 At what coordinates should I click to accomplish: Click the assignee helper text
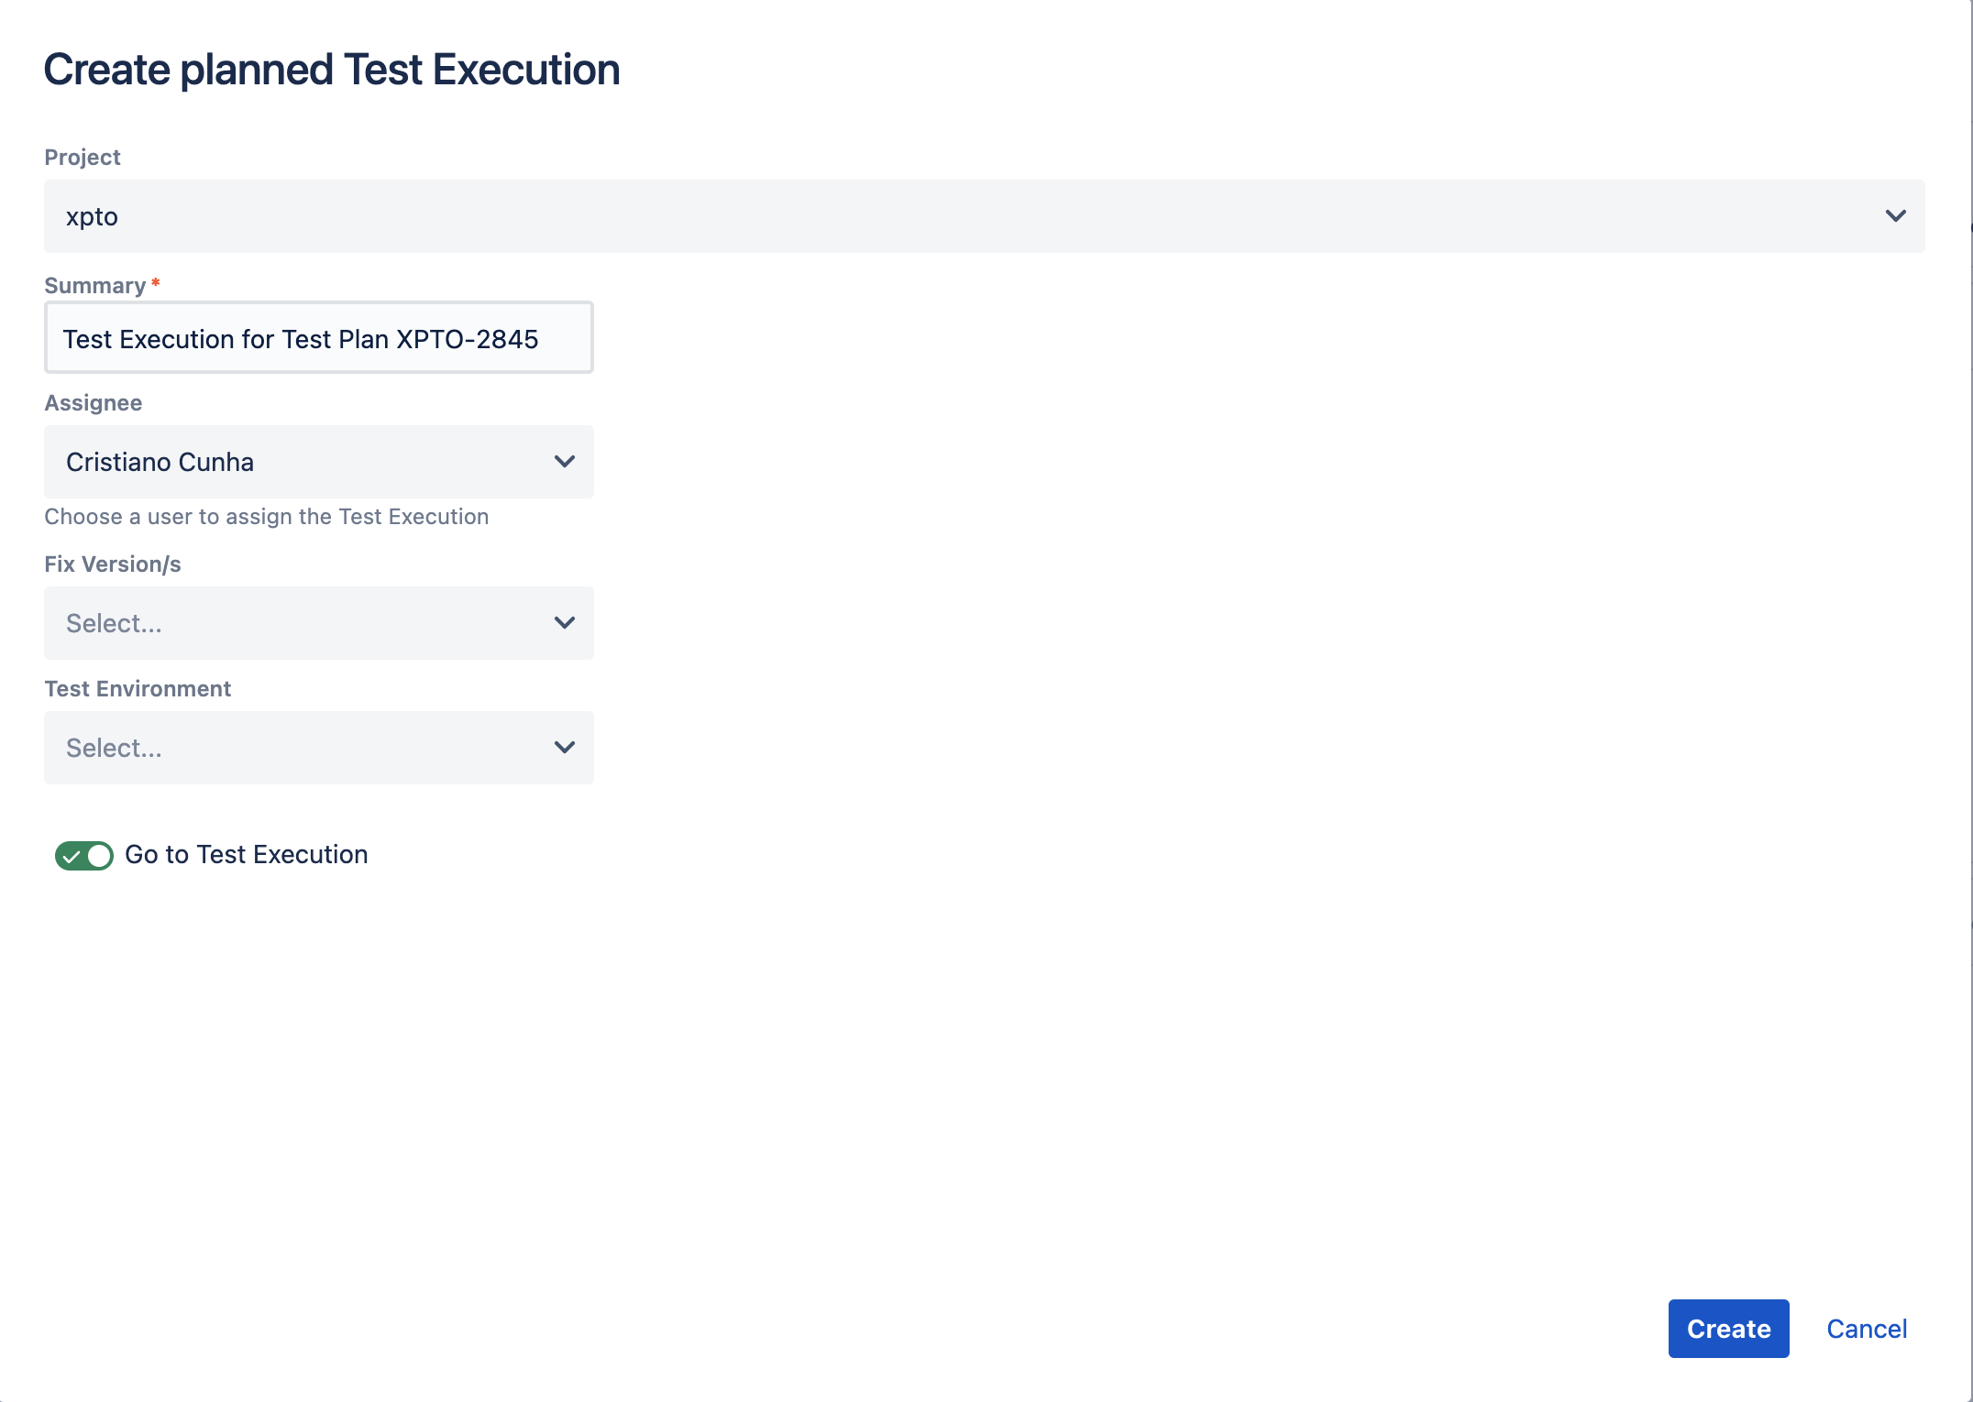tap(267, 517)
